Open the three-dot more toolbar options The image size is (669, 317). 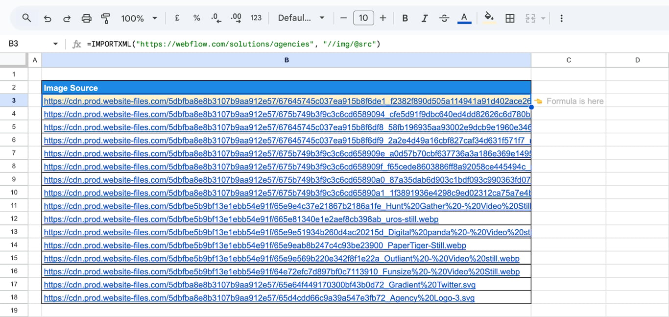[561, 18]
